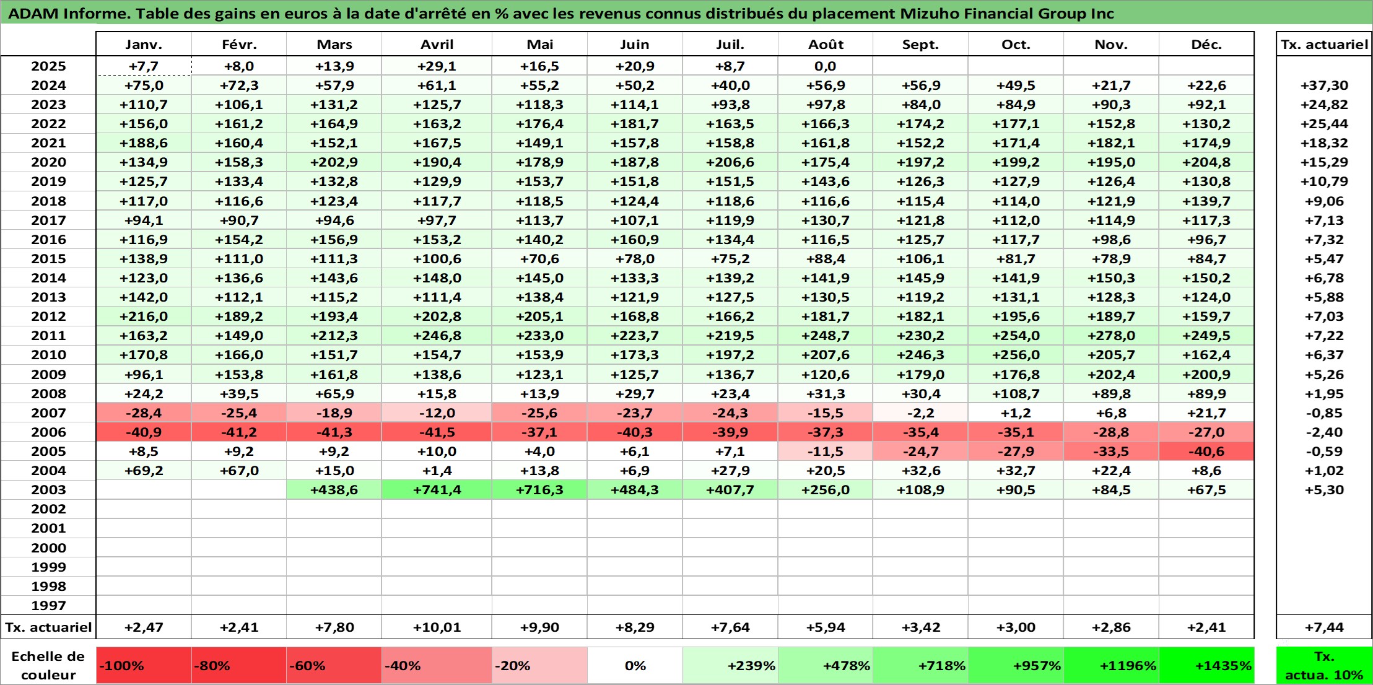Select green cell +741,4 in 2003 April
1373x685 pixels.
point(437,490)
